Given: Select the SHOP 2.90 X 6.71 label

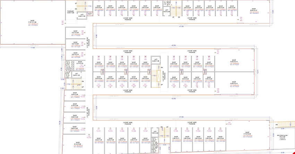Looking at the screenshot, I should click(x=176, y=137).
